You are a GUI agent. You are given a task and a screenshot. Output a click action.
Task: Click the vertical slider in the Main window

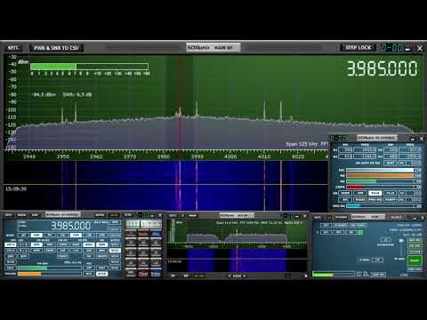pyautogui.click(x=401, y=247)
